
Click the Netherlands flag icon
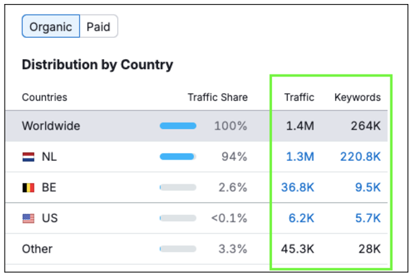[29, 157]
